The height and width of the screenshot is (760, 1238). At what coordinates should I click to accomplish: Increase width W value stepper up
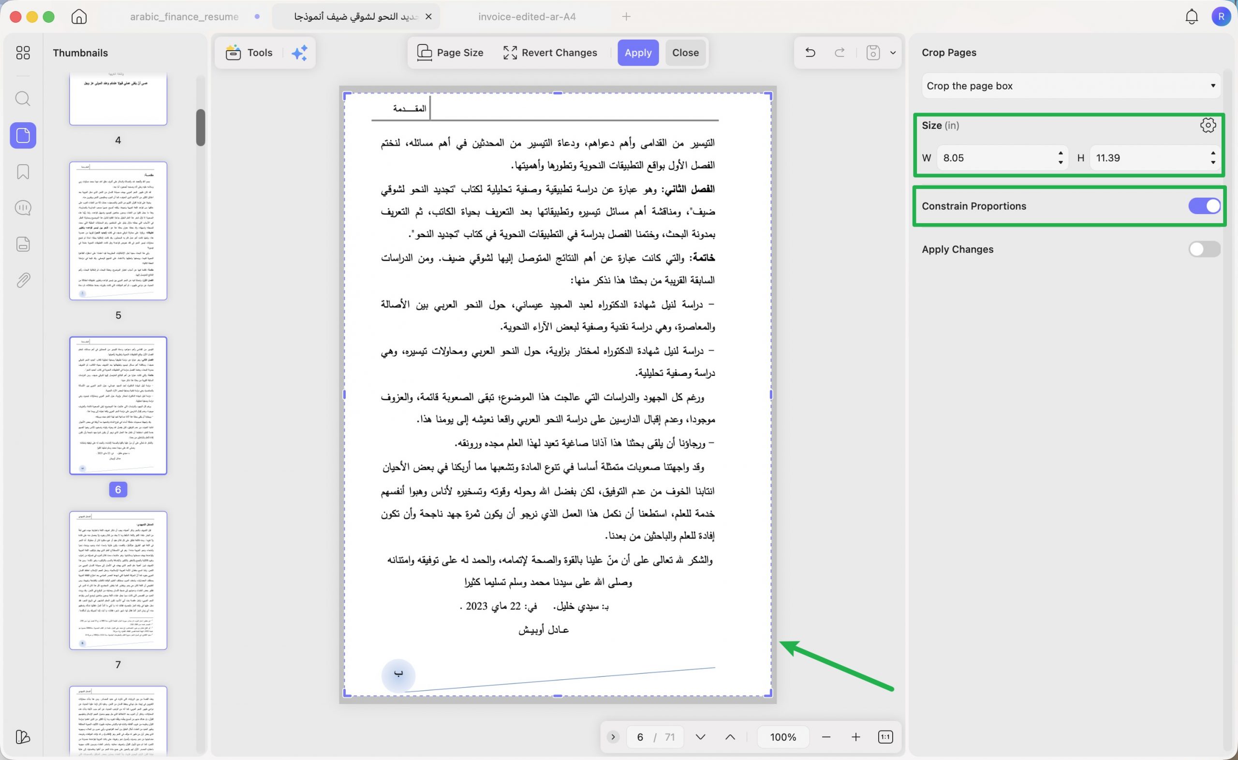click(1061, 153)
